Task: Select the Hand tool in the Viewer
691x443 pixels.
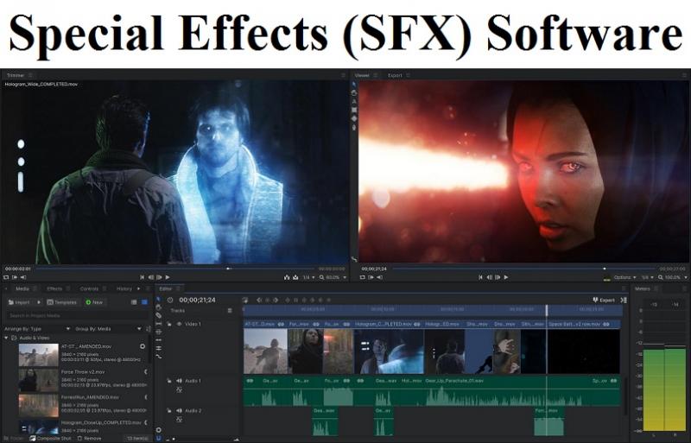Action: [x=354, y=93]
